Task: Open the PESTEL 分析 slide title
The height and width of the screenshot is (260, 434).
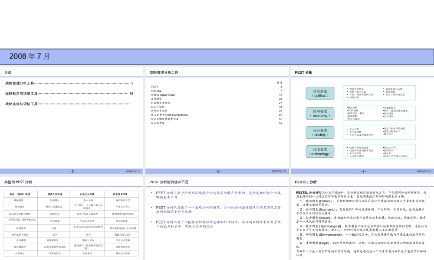Action: click(x=306, y=182)
